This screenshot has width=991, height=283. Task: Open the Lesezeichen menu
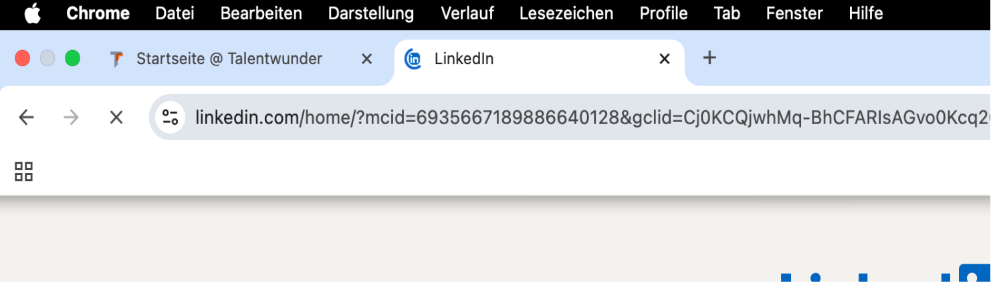pos(566,13)
